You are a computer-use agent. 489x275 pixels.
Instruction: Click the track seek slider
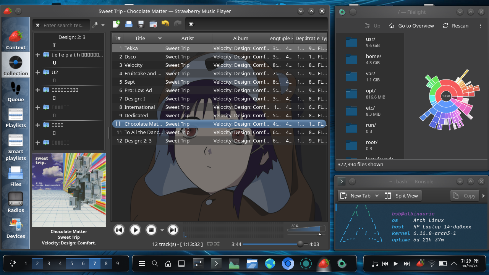click(x=275, y=244)
